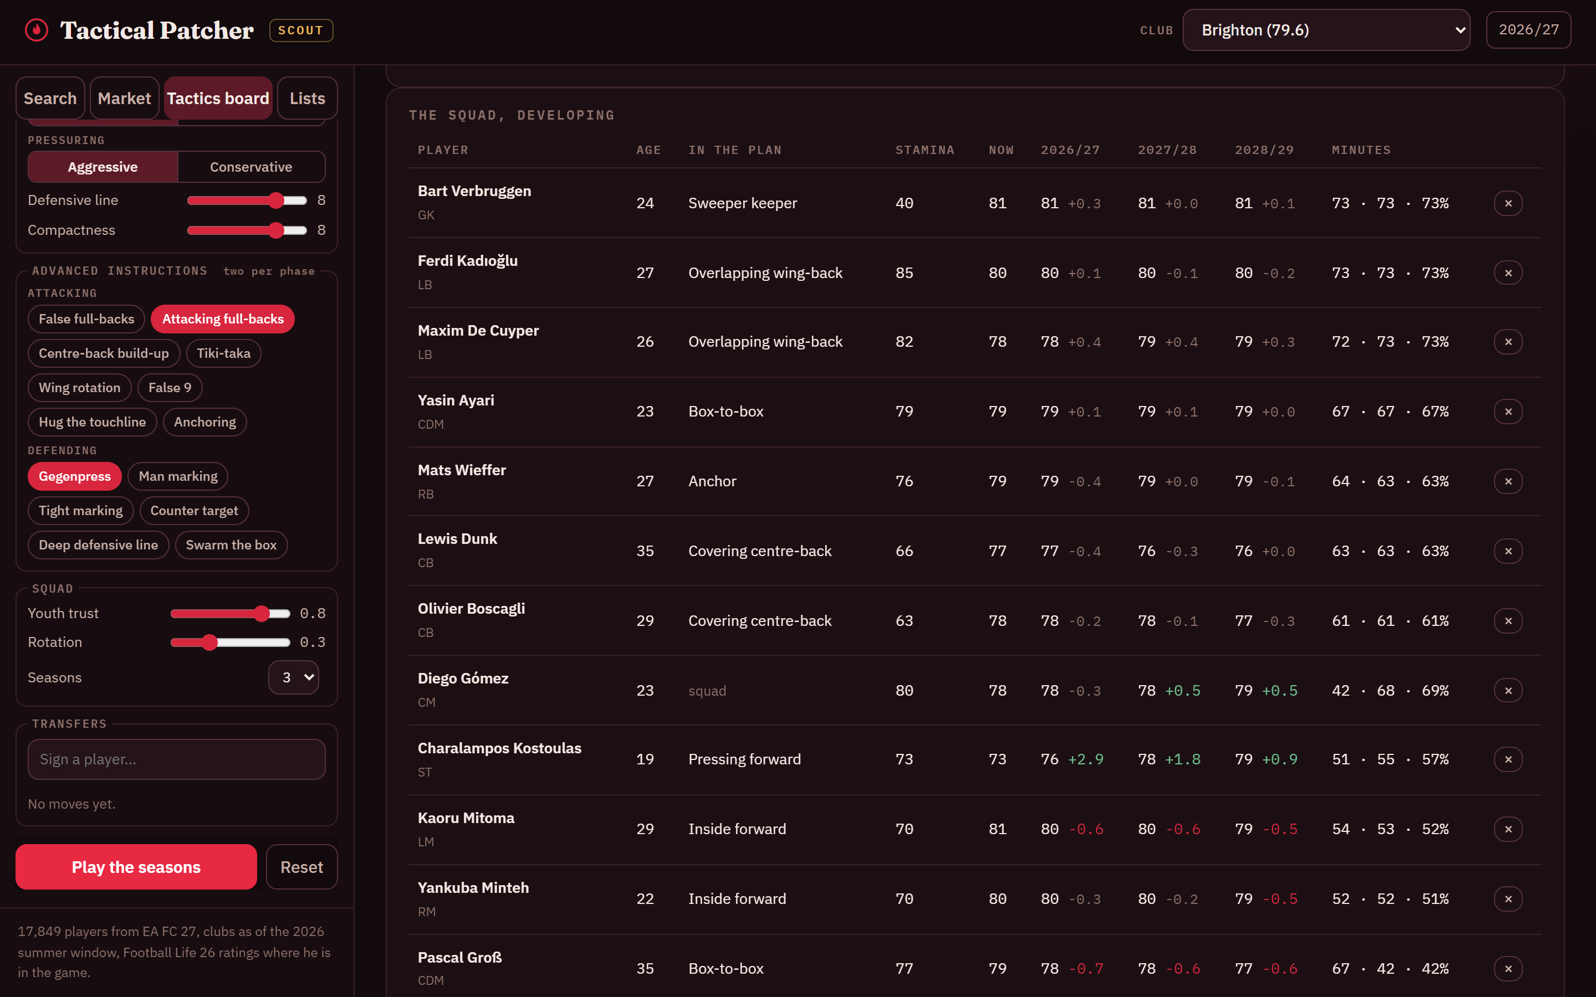Remove Charalampos Kostoulas with the x button
Viewport: 1596px width, 997px height.
(x=1508, y=759)
